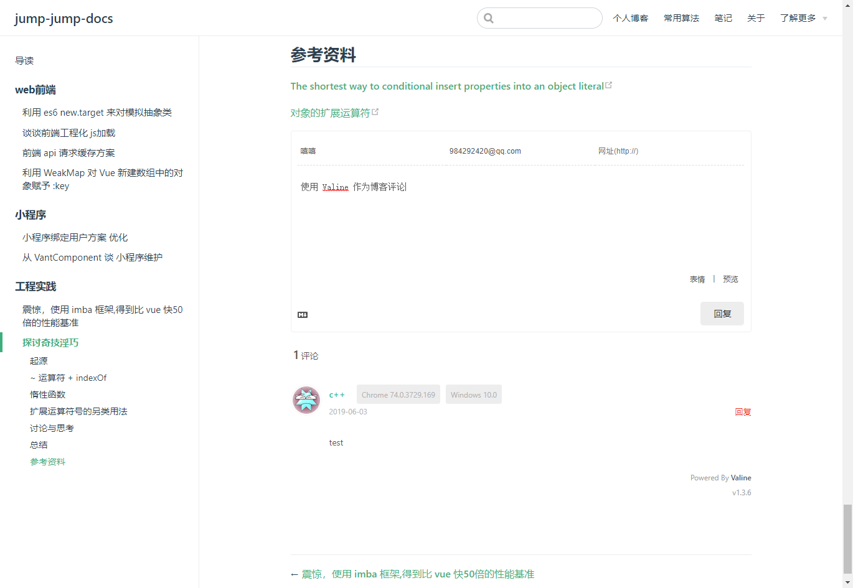Click the c++ commenter name
Viewport: 853px width, 588px height.
[x=337, y=394]
